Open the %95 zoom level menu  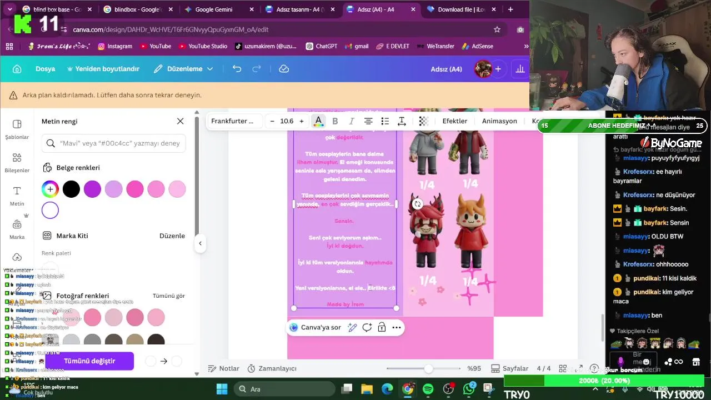[474, 368]
